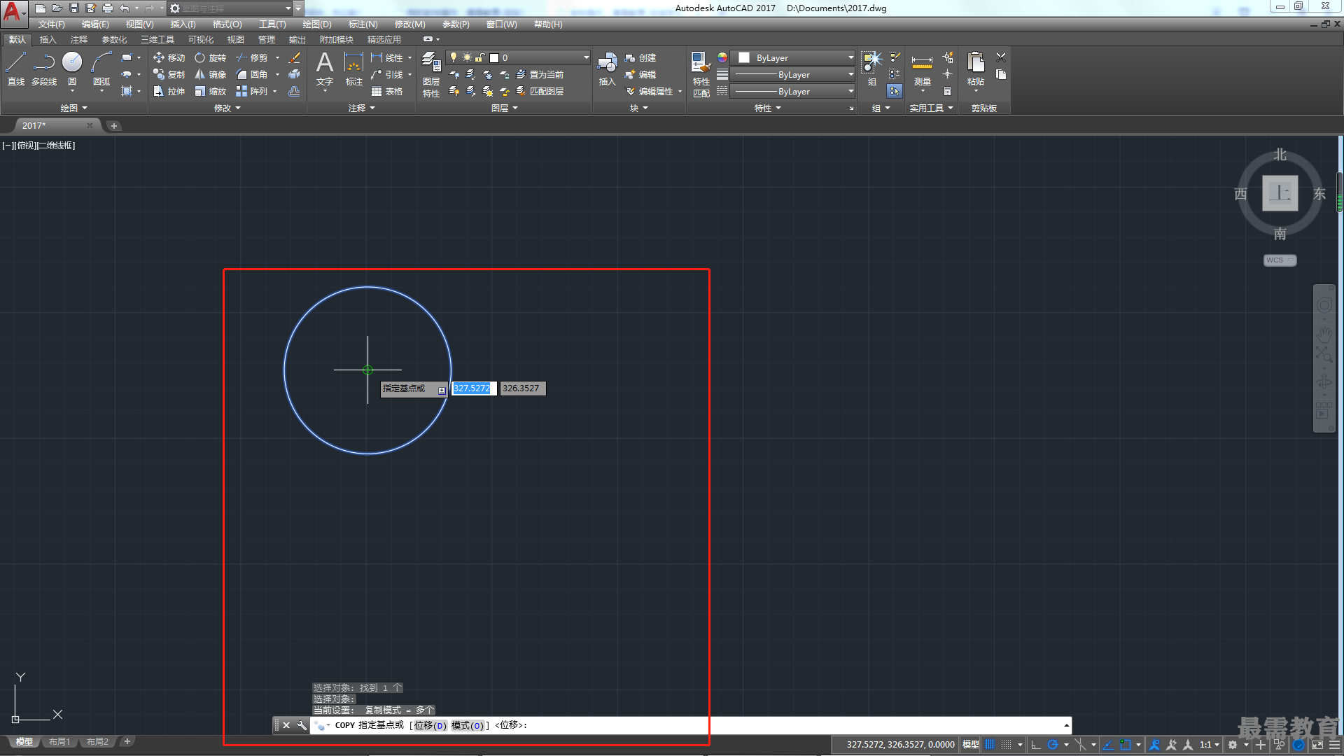Expand the 注释 panel
This screenshot has width=1344, height=756.
click(x=362, y=108)
